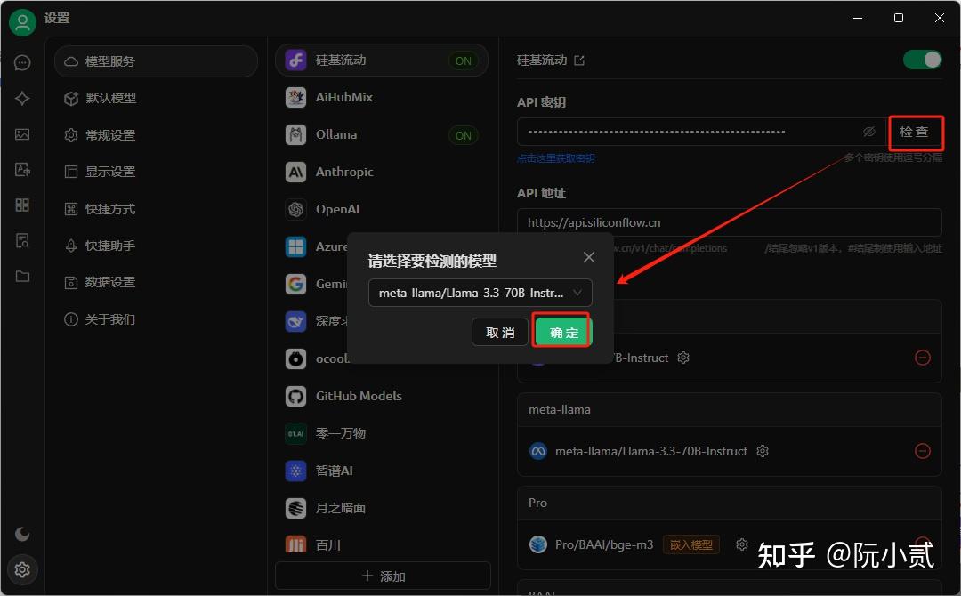Click the 嵌入模型 tag on bge-m3
The width and height of the screenshot is (961, 596).
(690, 544)
